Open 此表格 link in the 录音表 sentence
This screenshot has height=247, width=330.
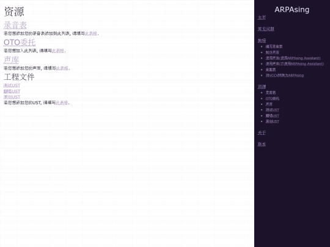(x=90, y=34)
